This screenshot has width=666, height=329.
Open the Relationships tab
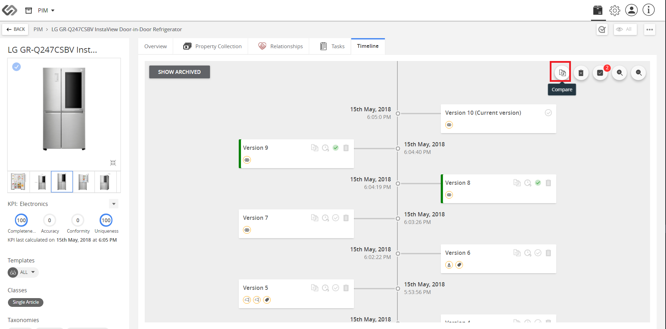(x=280, y=46)
